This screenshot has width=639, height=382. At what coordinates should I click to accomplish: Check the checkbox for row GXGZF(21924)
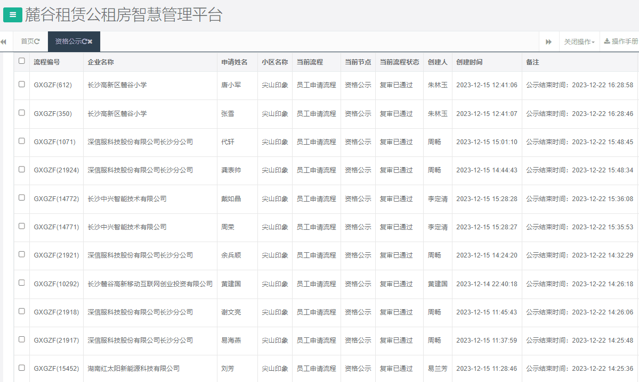(x=21, y=170)
